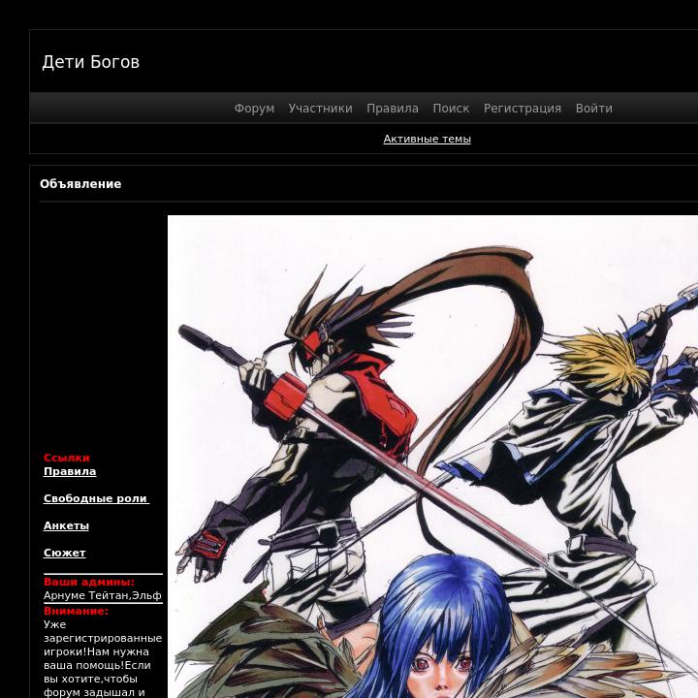This screenshot has height=698, width=698.
Task: Click Войти to log in
Action: click(x=594, y=109)
